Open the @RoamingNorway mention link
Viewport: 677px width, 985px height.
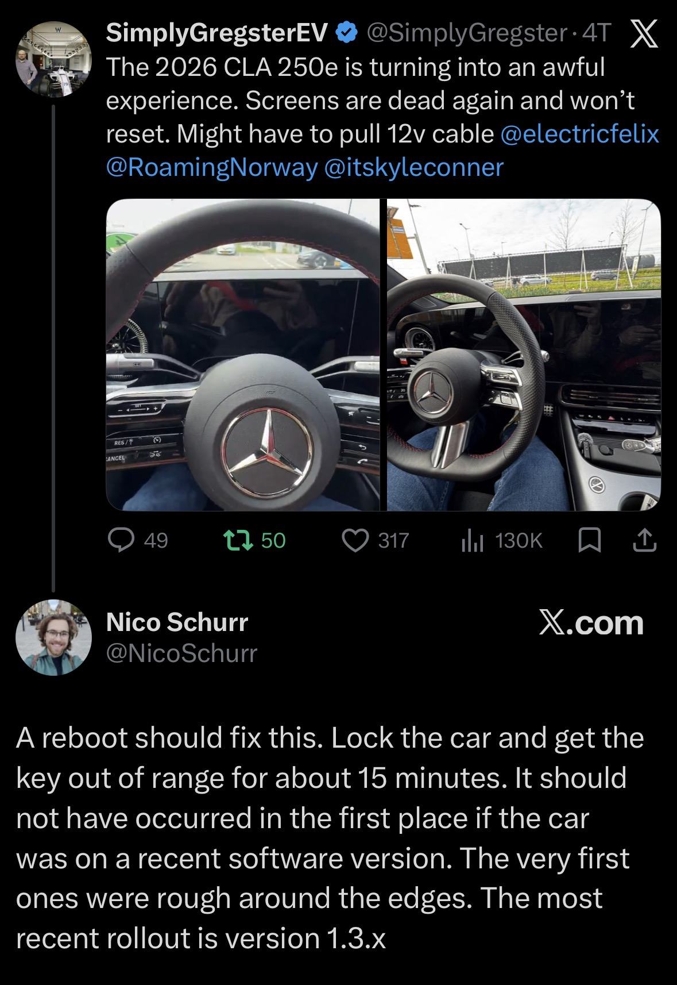211,167
